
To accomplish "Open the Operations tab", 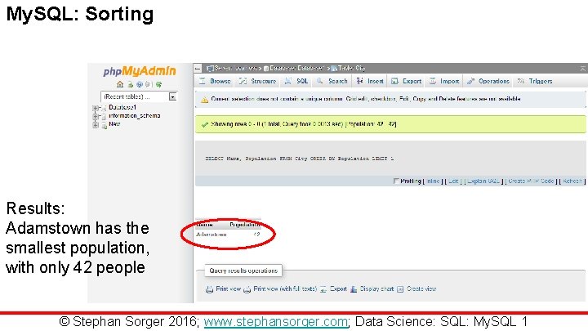I will [x=488, y=81].
